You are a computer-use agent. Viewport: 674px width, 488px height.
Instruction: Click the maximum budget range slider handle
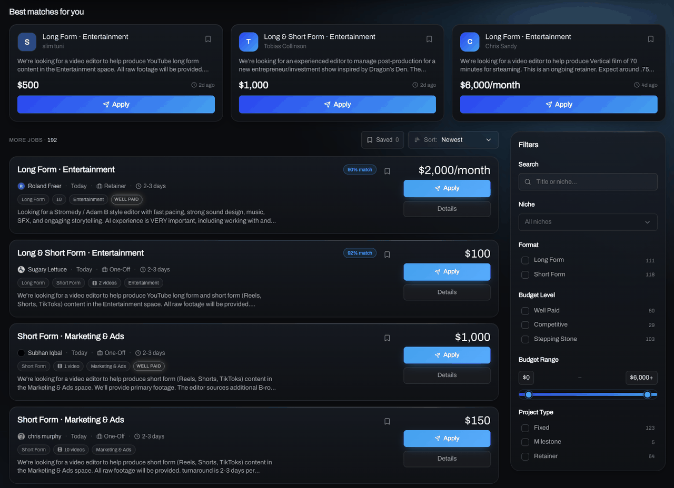click(x=648, y=394)
